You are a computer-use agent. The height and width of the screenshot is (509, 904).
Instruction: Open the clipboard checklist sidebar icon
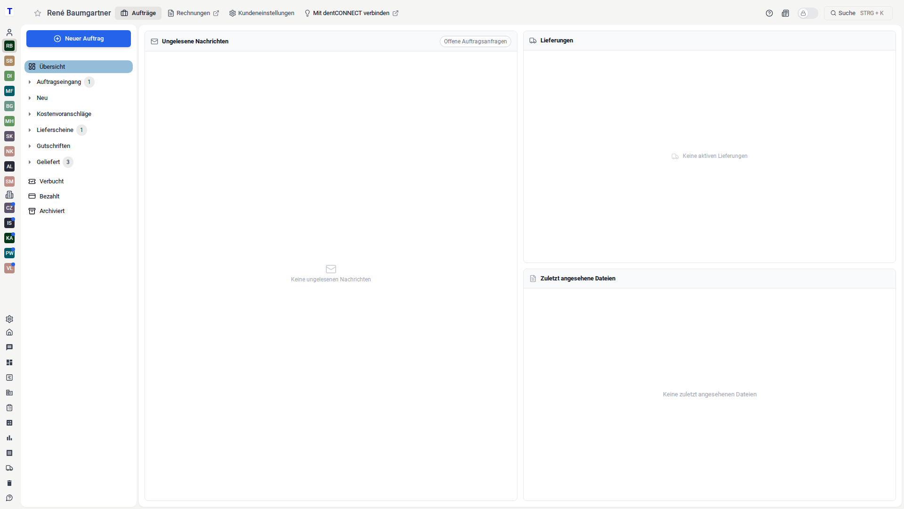[x=9, y=408]
